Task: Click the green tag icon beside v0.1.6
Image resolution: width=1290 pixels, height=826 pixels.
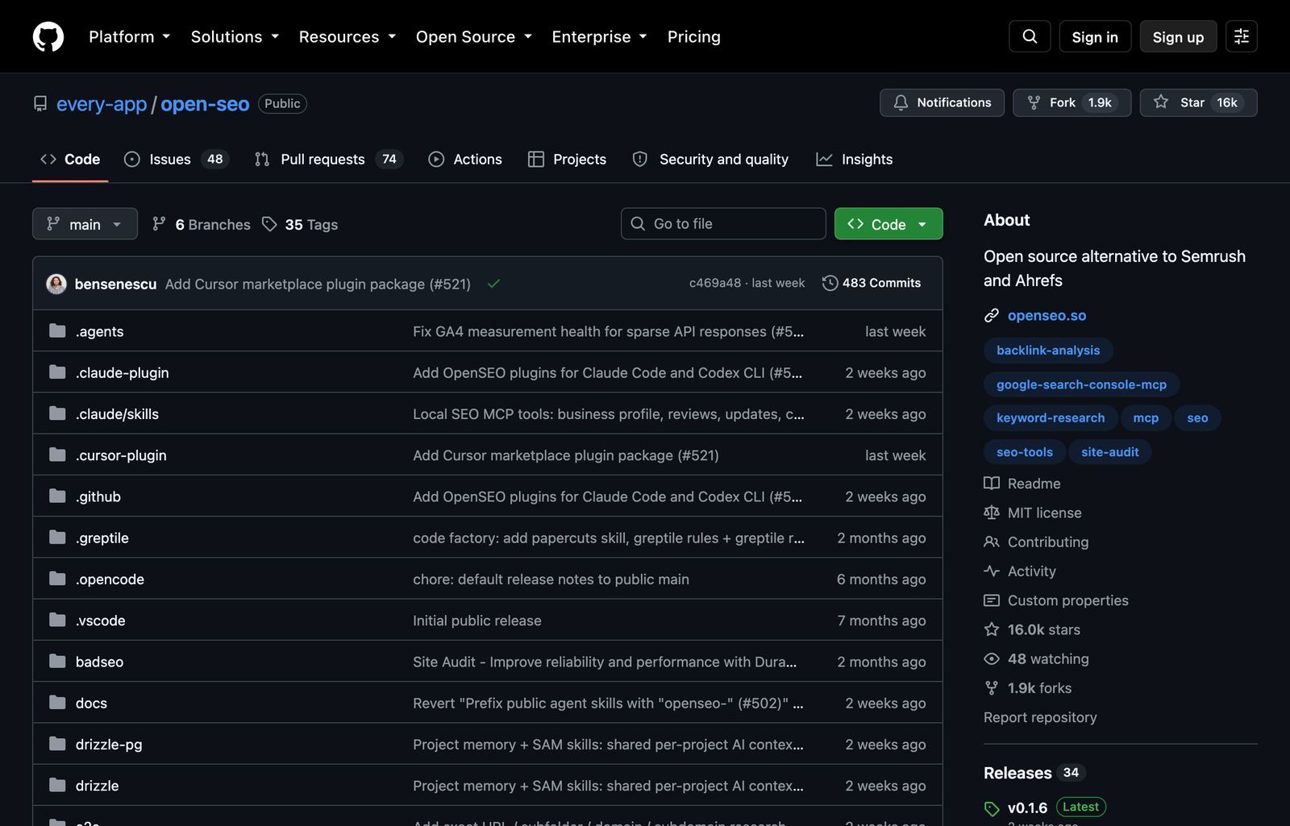Action: (992, 808)
